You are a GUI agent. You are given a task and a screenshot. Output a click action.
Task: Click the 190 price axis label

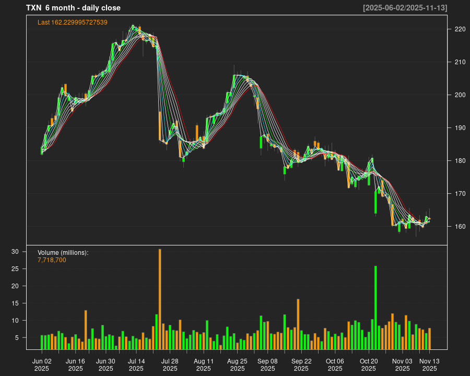460,128
